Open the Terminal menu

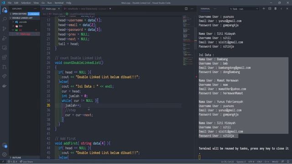click(59, 3)
